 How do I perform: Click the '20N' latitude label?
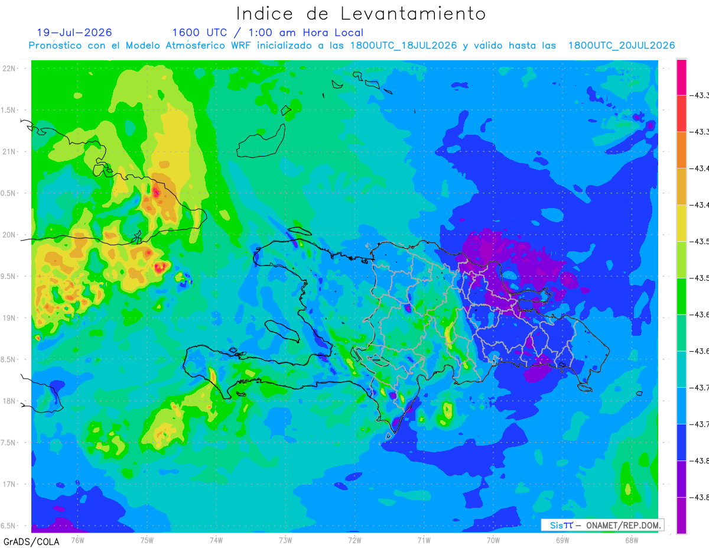point(9,235)
